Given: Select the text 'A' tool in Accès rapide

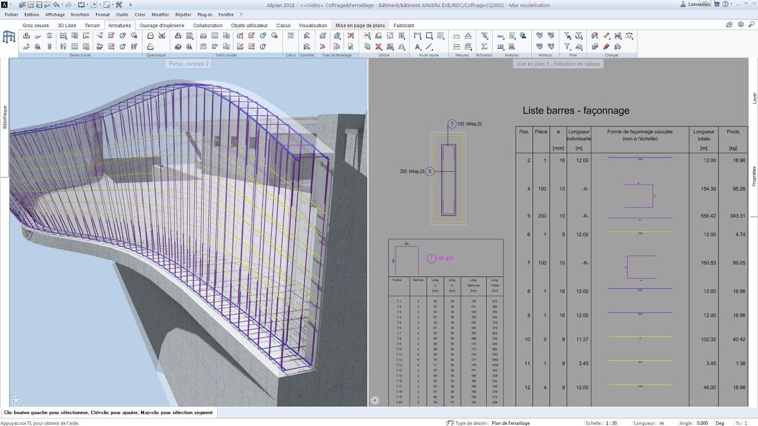Looking at the screenshot, I should tap(417, 47).
